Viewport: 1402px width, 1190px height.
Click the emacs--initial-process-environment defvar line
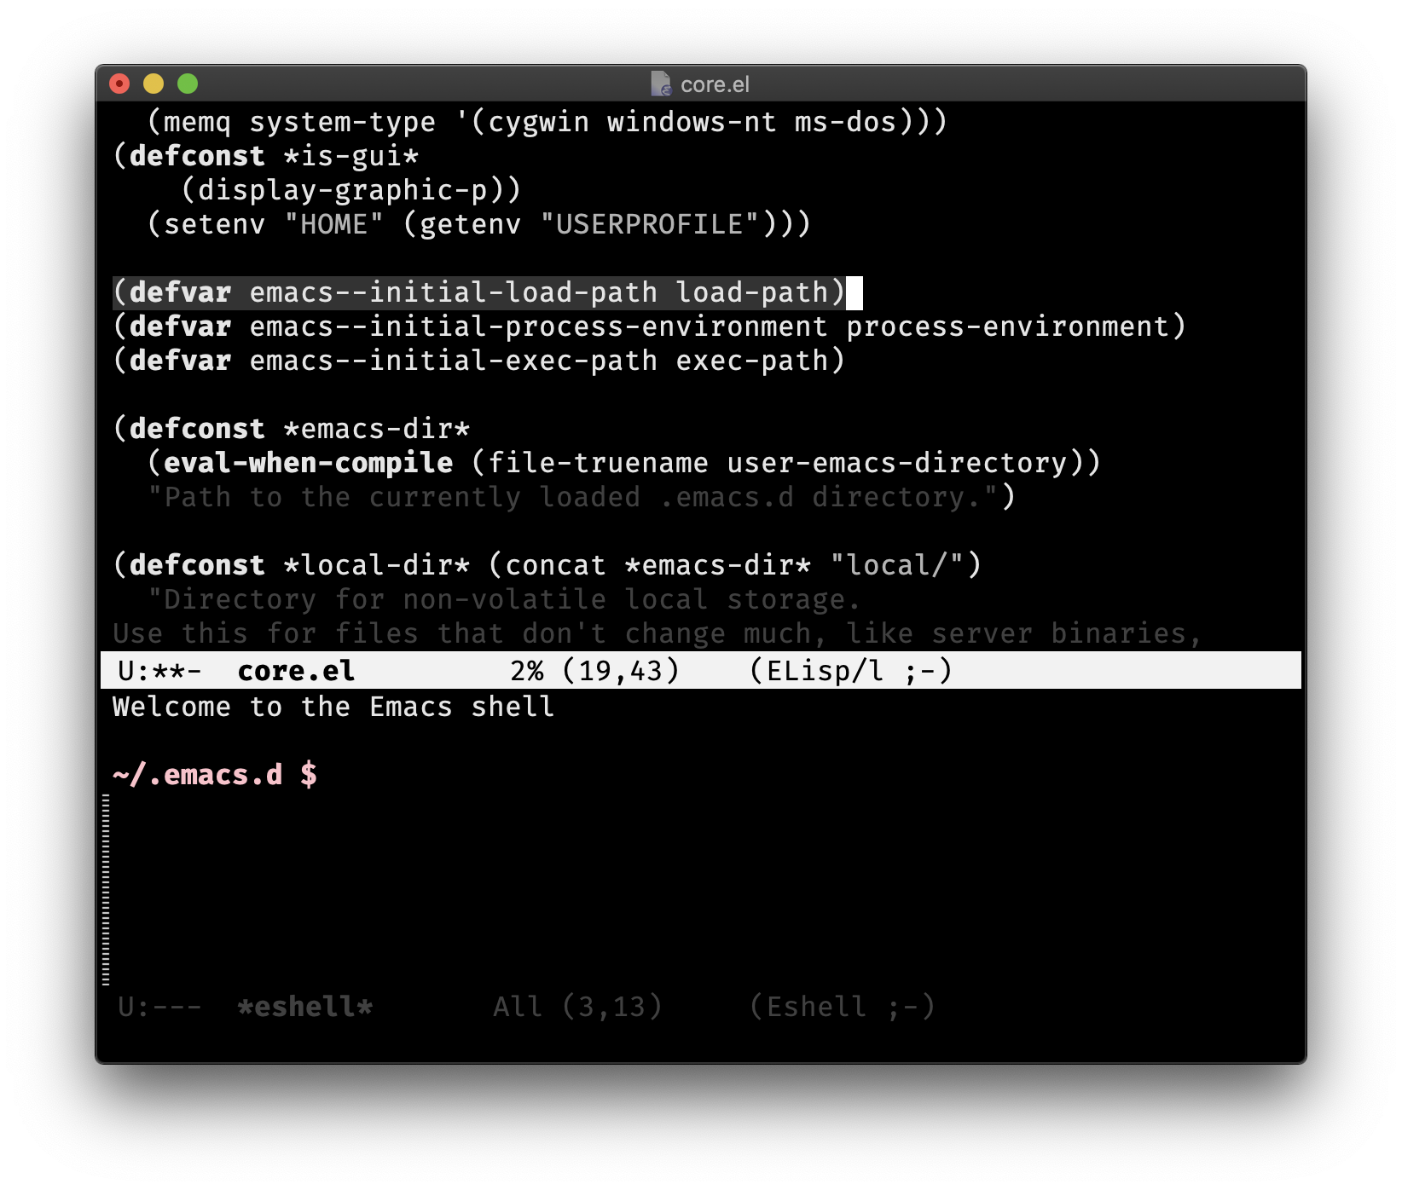coord(649,326)
